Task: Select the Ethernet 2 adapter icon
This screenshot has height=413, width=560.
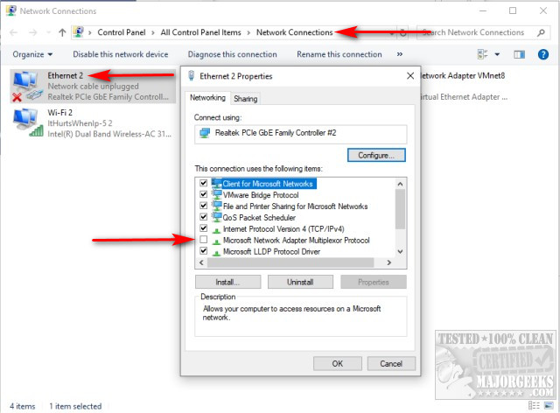Action: (x=26, y=86)
